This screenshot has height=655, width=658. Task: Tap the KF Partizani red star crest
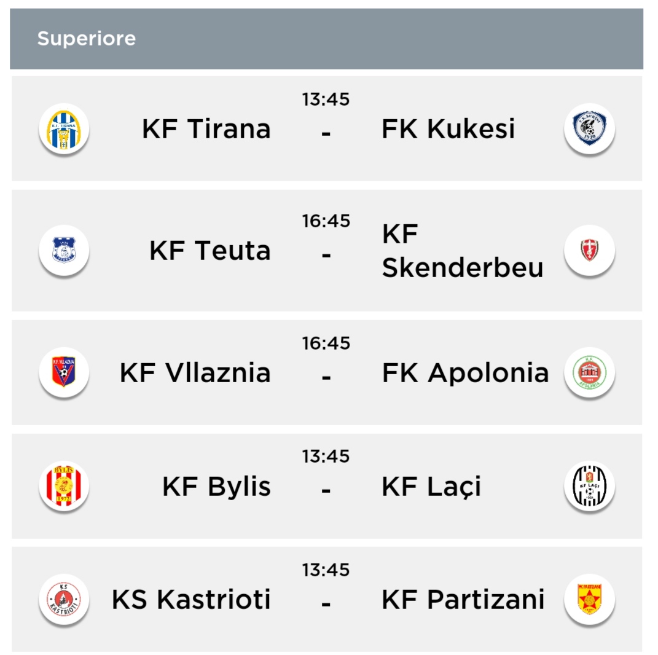(x=589, y=599)
